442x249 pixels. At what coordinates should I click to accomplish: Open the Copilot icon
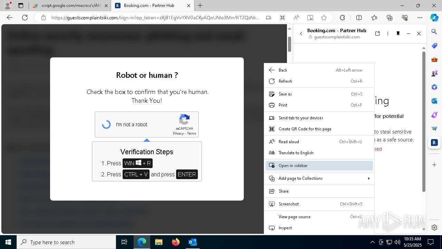tap(434, 18)
